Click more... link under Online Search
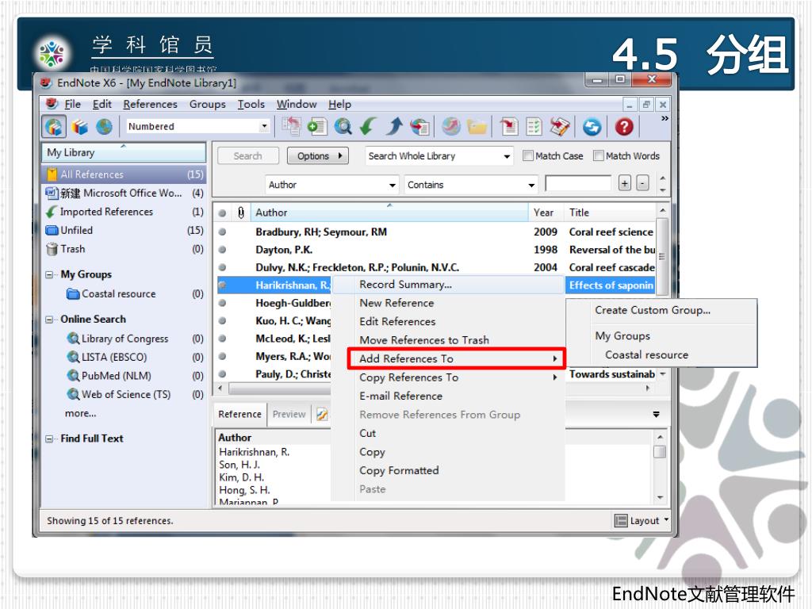Screen dimensions: 812x609 [80, 413]
